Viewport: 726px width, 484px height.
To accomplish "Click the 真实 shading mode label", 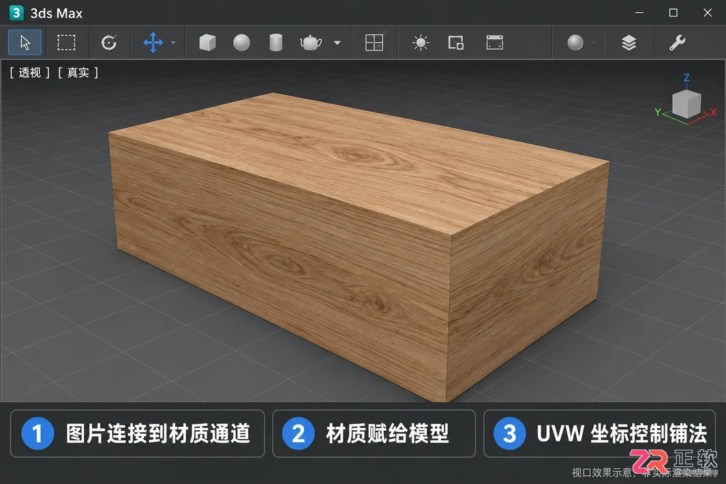I will 78,72.
